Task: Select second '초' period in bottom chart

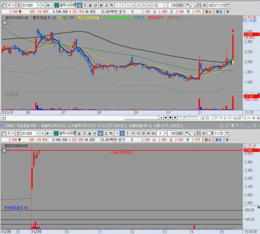Action: [106, 133]
